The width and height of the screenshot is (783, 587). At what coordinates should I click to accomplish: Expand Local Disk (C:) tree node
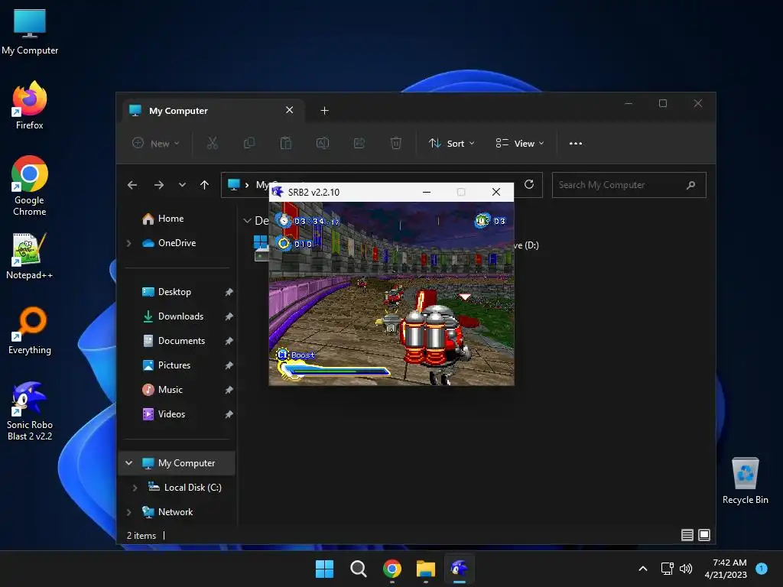[x=135, y=488]
